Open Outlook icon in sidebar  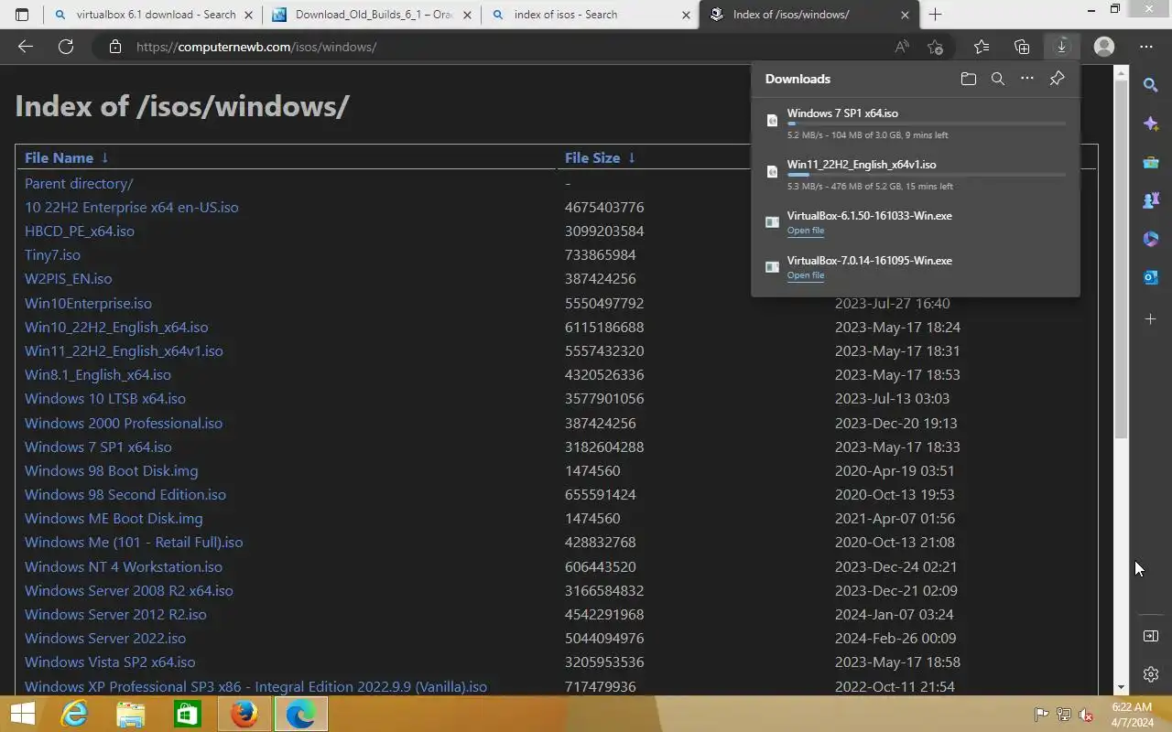[x=1151, y=276]
